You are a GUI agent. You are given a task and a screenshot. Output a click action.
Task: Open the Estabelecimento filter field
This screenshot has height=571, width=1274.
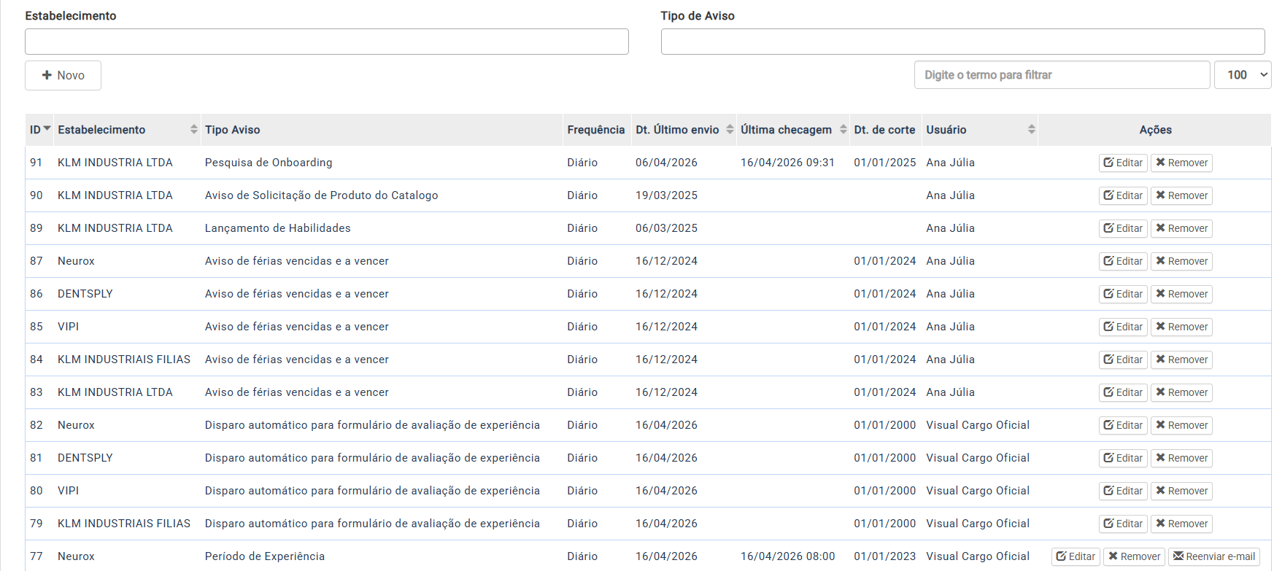point(326,42)
